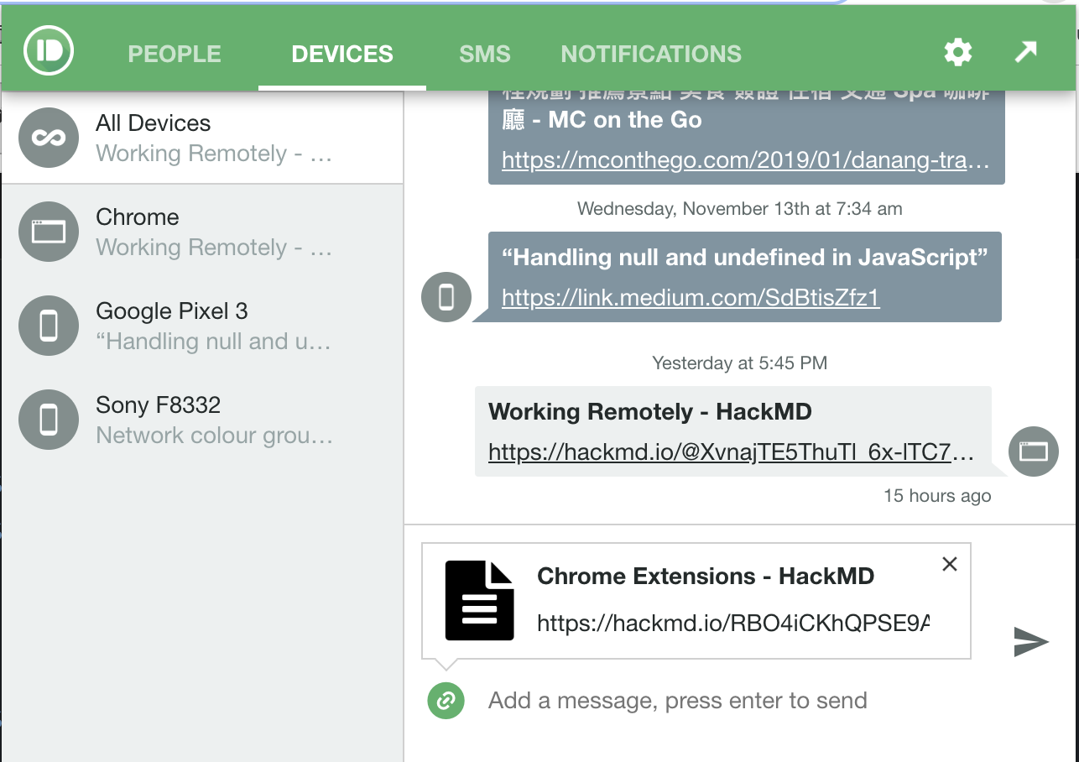1079x762 pixels.
Task: Send the attached link using the send arrow
Action: coord(1029,642)
